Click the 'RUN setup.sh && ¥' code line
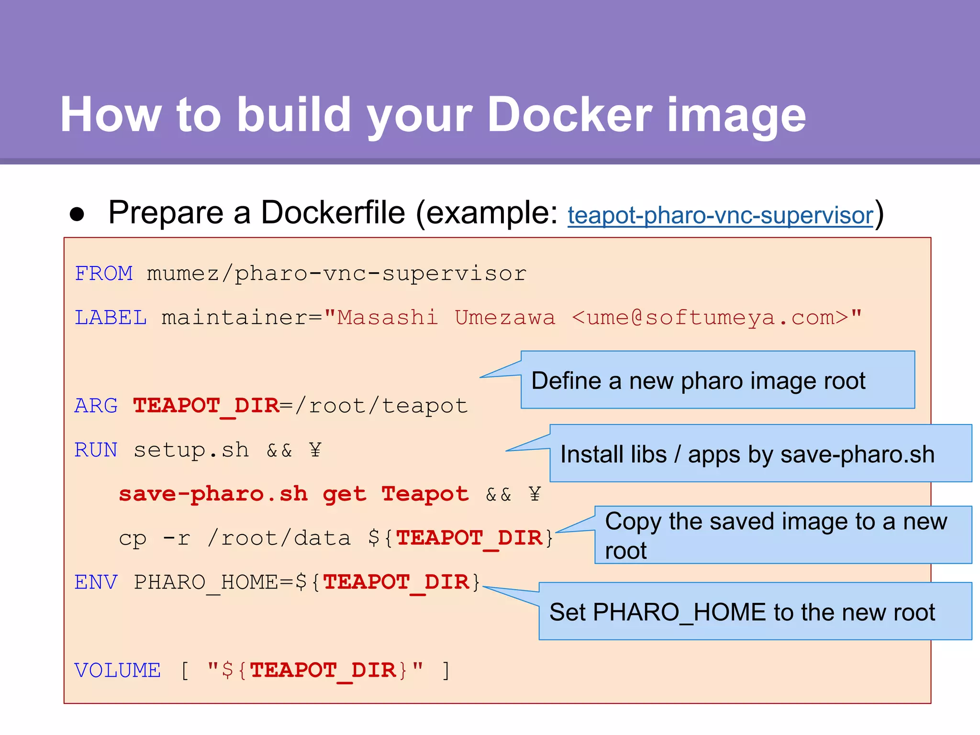 click(198, 450)
